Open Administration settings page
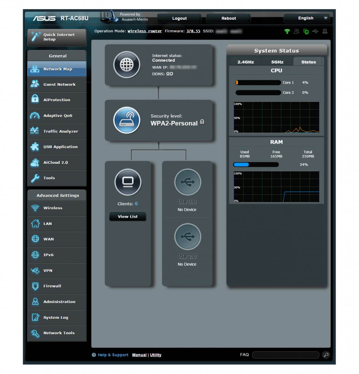359x374 pixels. (57, 302)
